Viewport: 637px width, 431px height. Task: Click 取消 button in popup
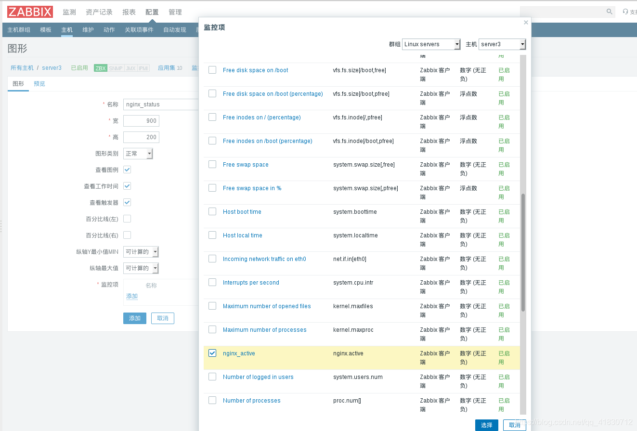click(x=515, y=425)
